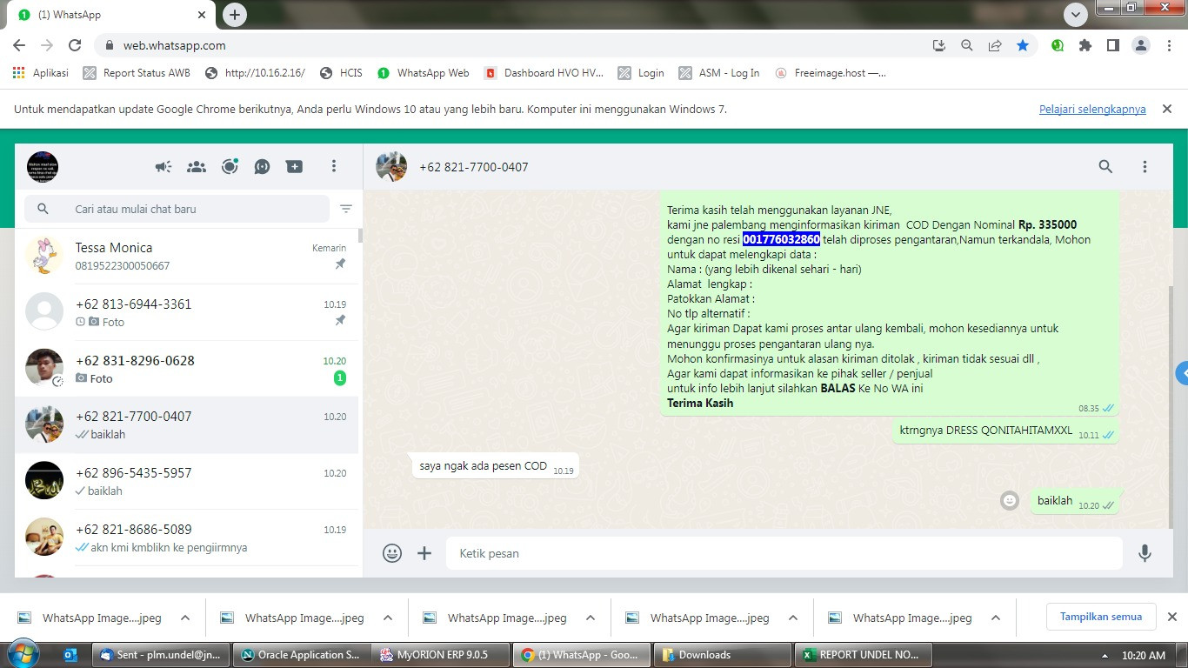The height and width of the screenshot is (668, 1188).
Task: Select the (1) WhatsApp browser tab
Action: pos(113,16)
